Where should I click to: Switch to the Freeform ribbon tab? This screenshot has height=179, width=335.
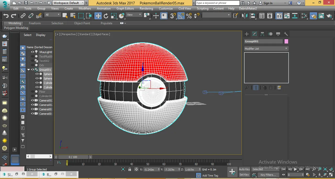coord(35,23)
